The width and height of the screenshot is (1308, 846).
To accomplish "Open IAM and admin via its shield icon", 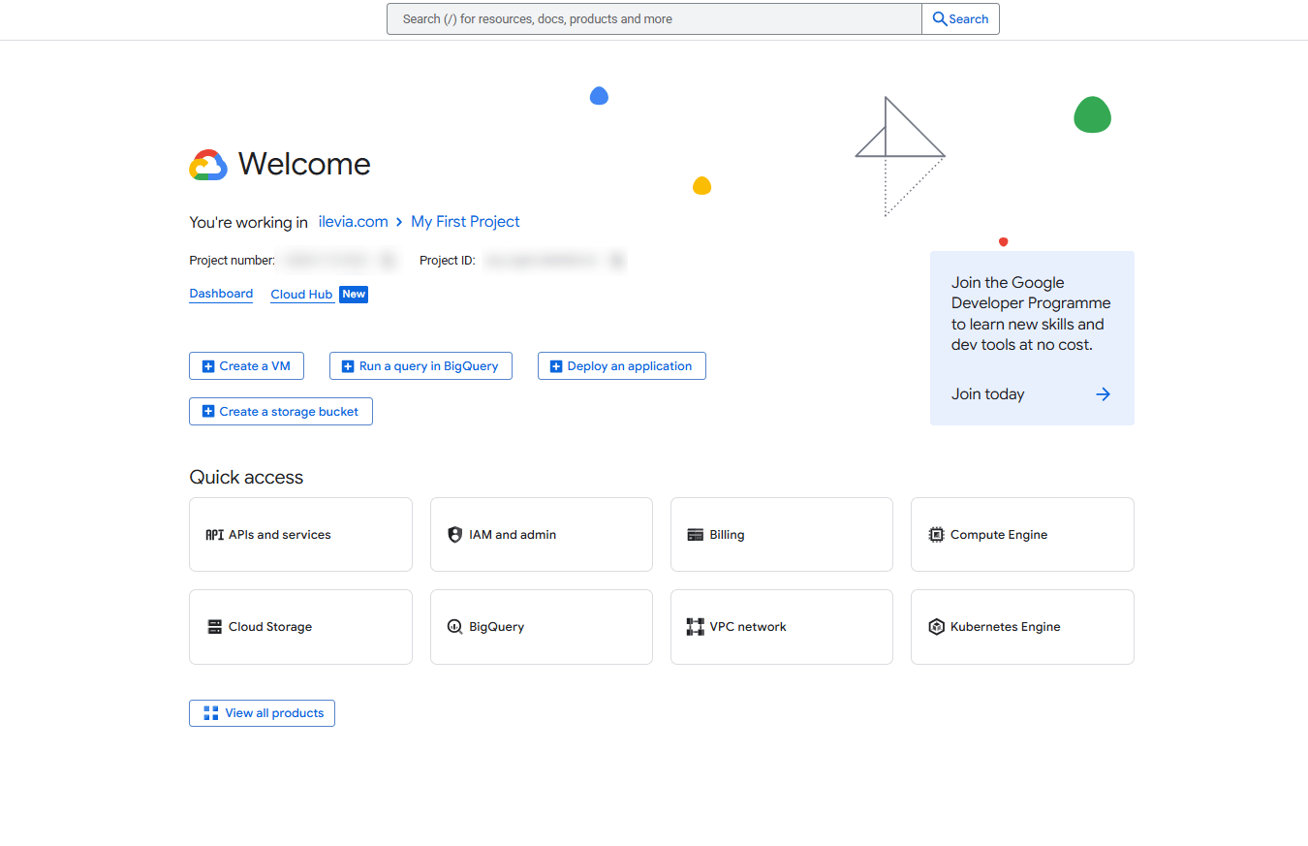I will (x=455, y=534).
